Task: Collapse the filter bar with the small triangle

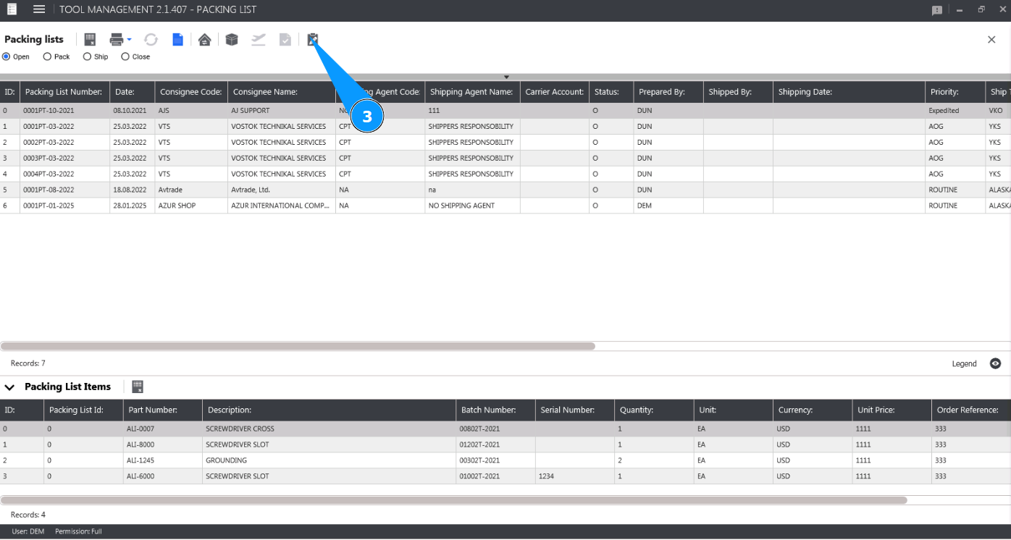Action: (x=507, y=77)
